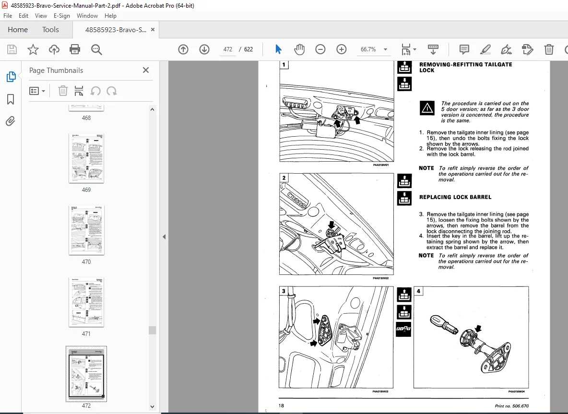This screenshot has width=568, height=414.
Task: Close the 48585923-Bravo document tab
Action: pyautogui.click(x=153, y=30)
